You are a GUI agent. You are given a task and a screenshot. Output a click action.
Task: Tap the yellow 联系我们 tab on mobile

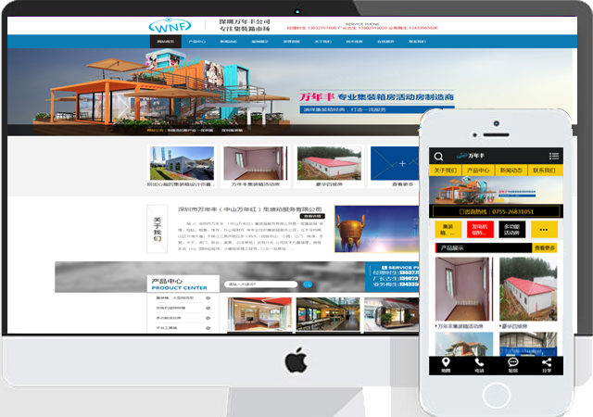544,171
